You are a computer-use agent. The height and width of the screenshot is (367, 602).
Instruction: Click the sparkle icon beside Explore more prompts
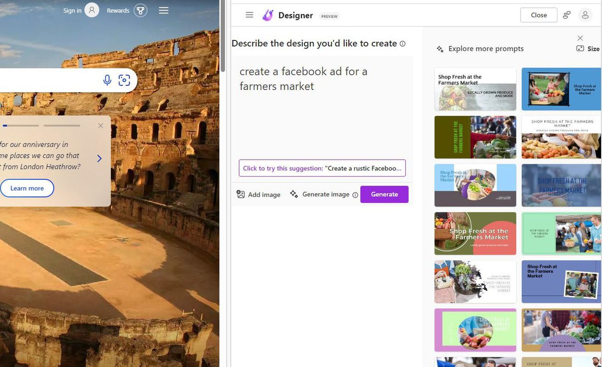coord(440,49)
